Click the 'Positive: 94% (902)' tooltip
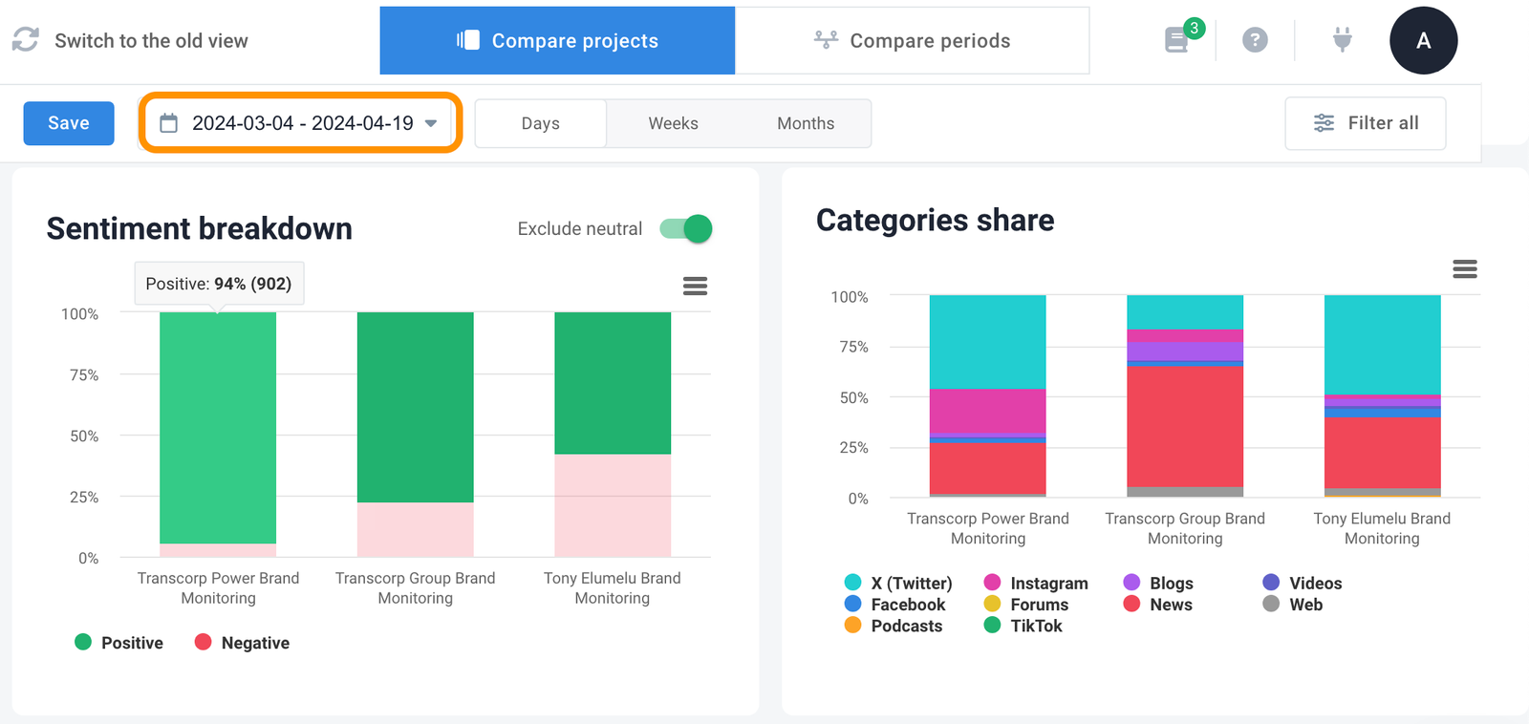This screenshot has height=724, width=1529. (219, 284)
